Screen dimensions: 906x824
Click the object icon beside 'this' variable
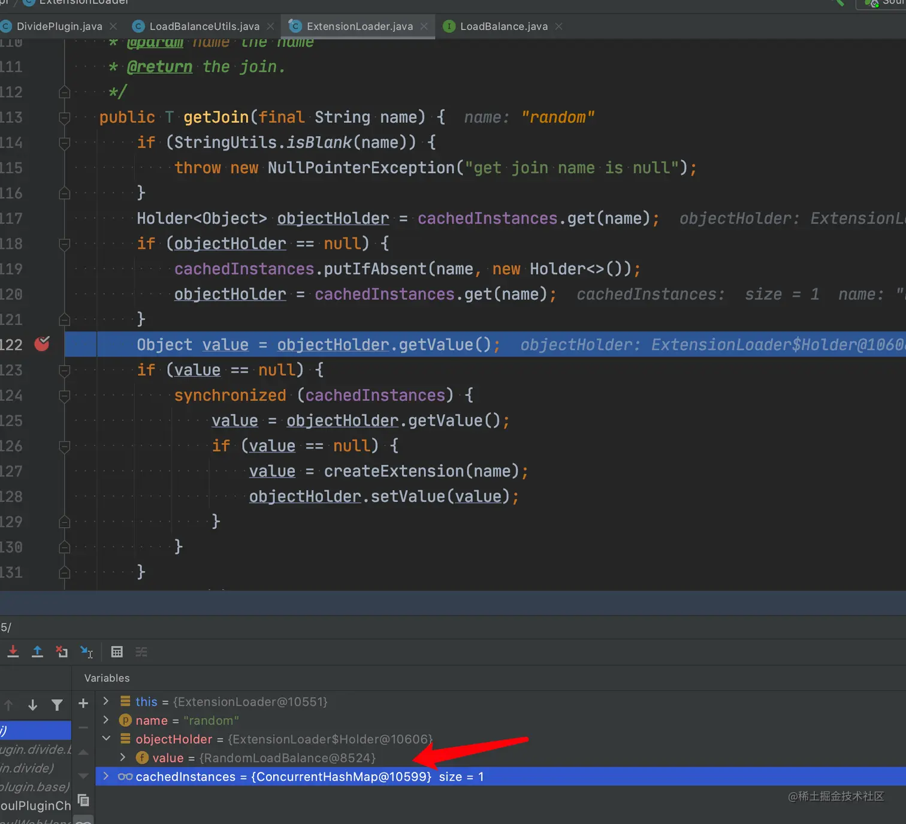pyautogui.click(x=125, y=701)
